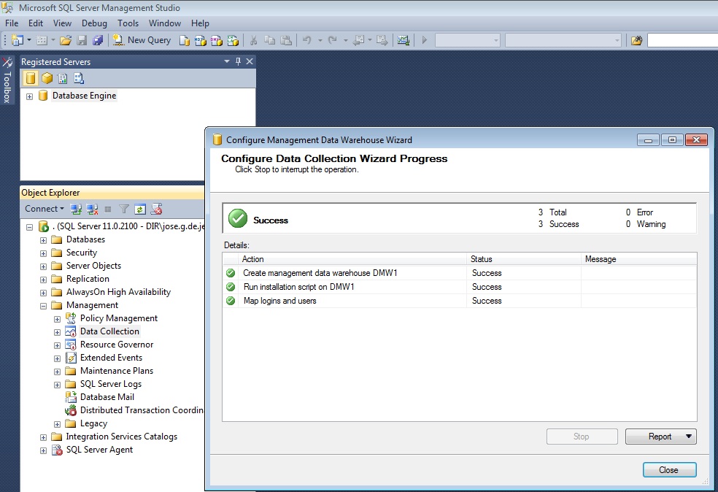Viewport: 718px width, 492px height.
Task: Click Connect Object Explorer icon
Action: pyautogui.click(x=76, y=210)
